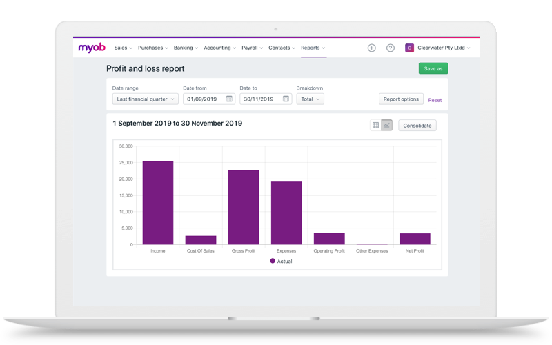
Task: Click the 1 September 2019 to 30 November 2019 heading
Action: 177,124
